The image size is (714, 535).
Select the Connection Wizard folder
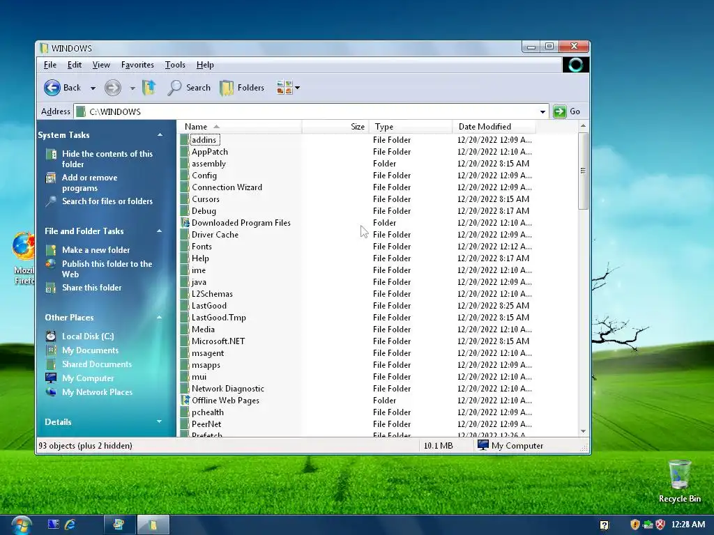[x=227, y=187]
